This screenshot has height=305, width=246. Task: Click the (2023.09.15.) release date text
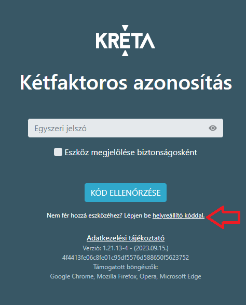click(152, 248)
